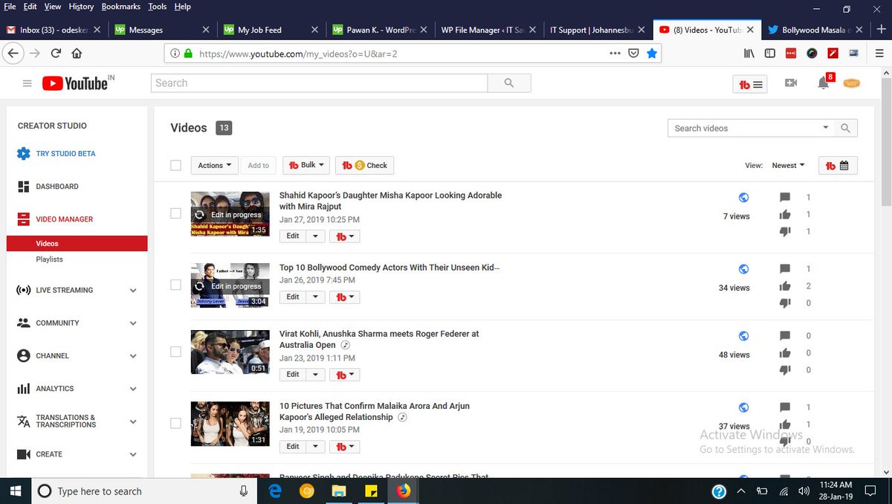892x504 pixels.
Task: Select the Malaika Arora video checkbox
Action: coord(175,423)
